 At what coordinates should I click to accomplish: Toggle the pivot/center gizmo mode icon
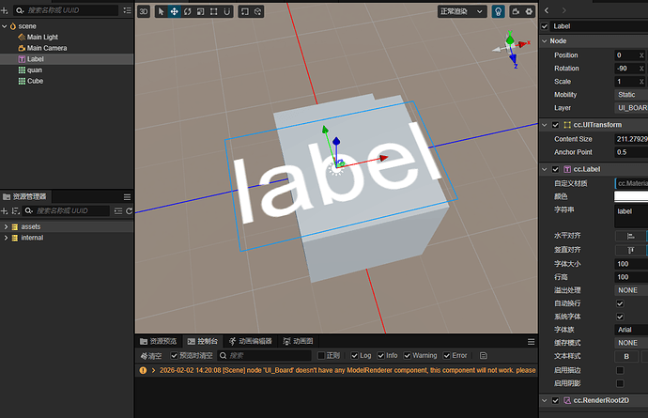pos(245,11)
